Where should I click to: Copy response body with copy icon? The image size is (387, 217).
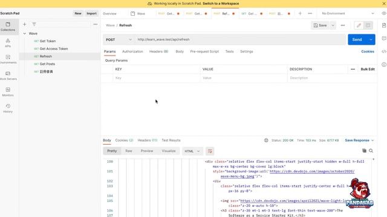[364, 151]
